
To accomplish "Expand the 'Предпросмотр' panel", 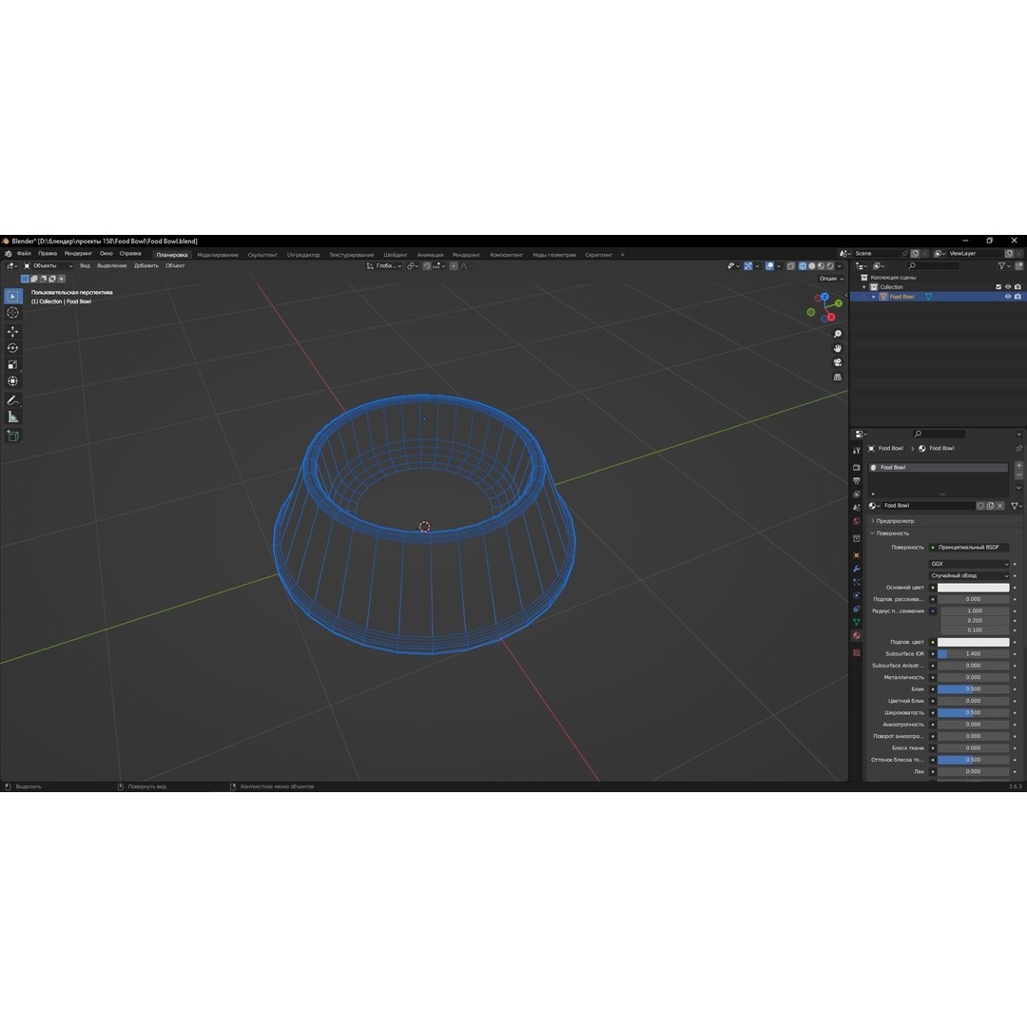I will coord(894,521).
